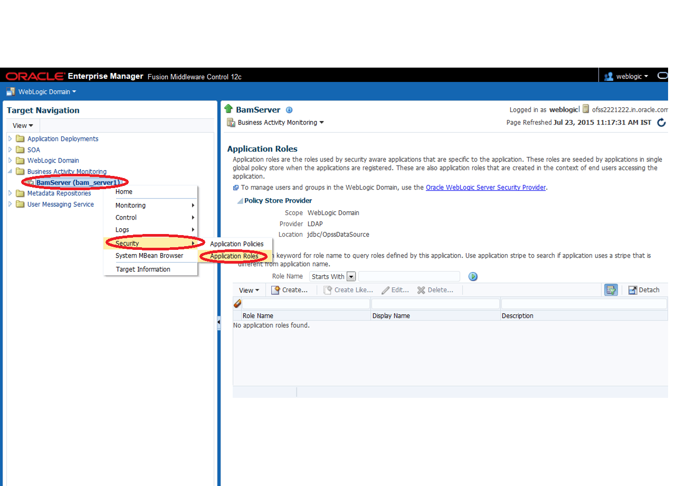Select Application Roles submenu item
The image size is (676, 486).
pos(234,256)
